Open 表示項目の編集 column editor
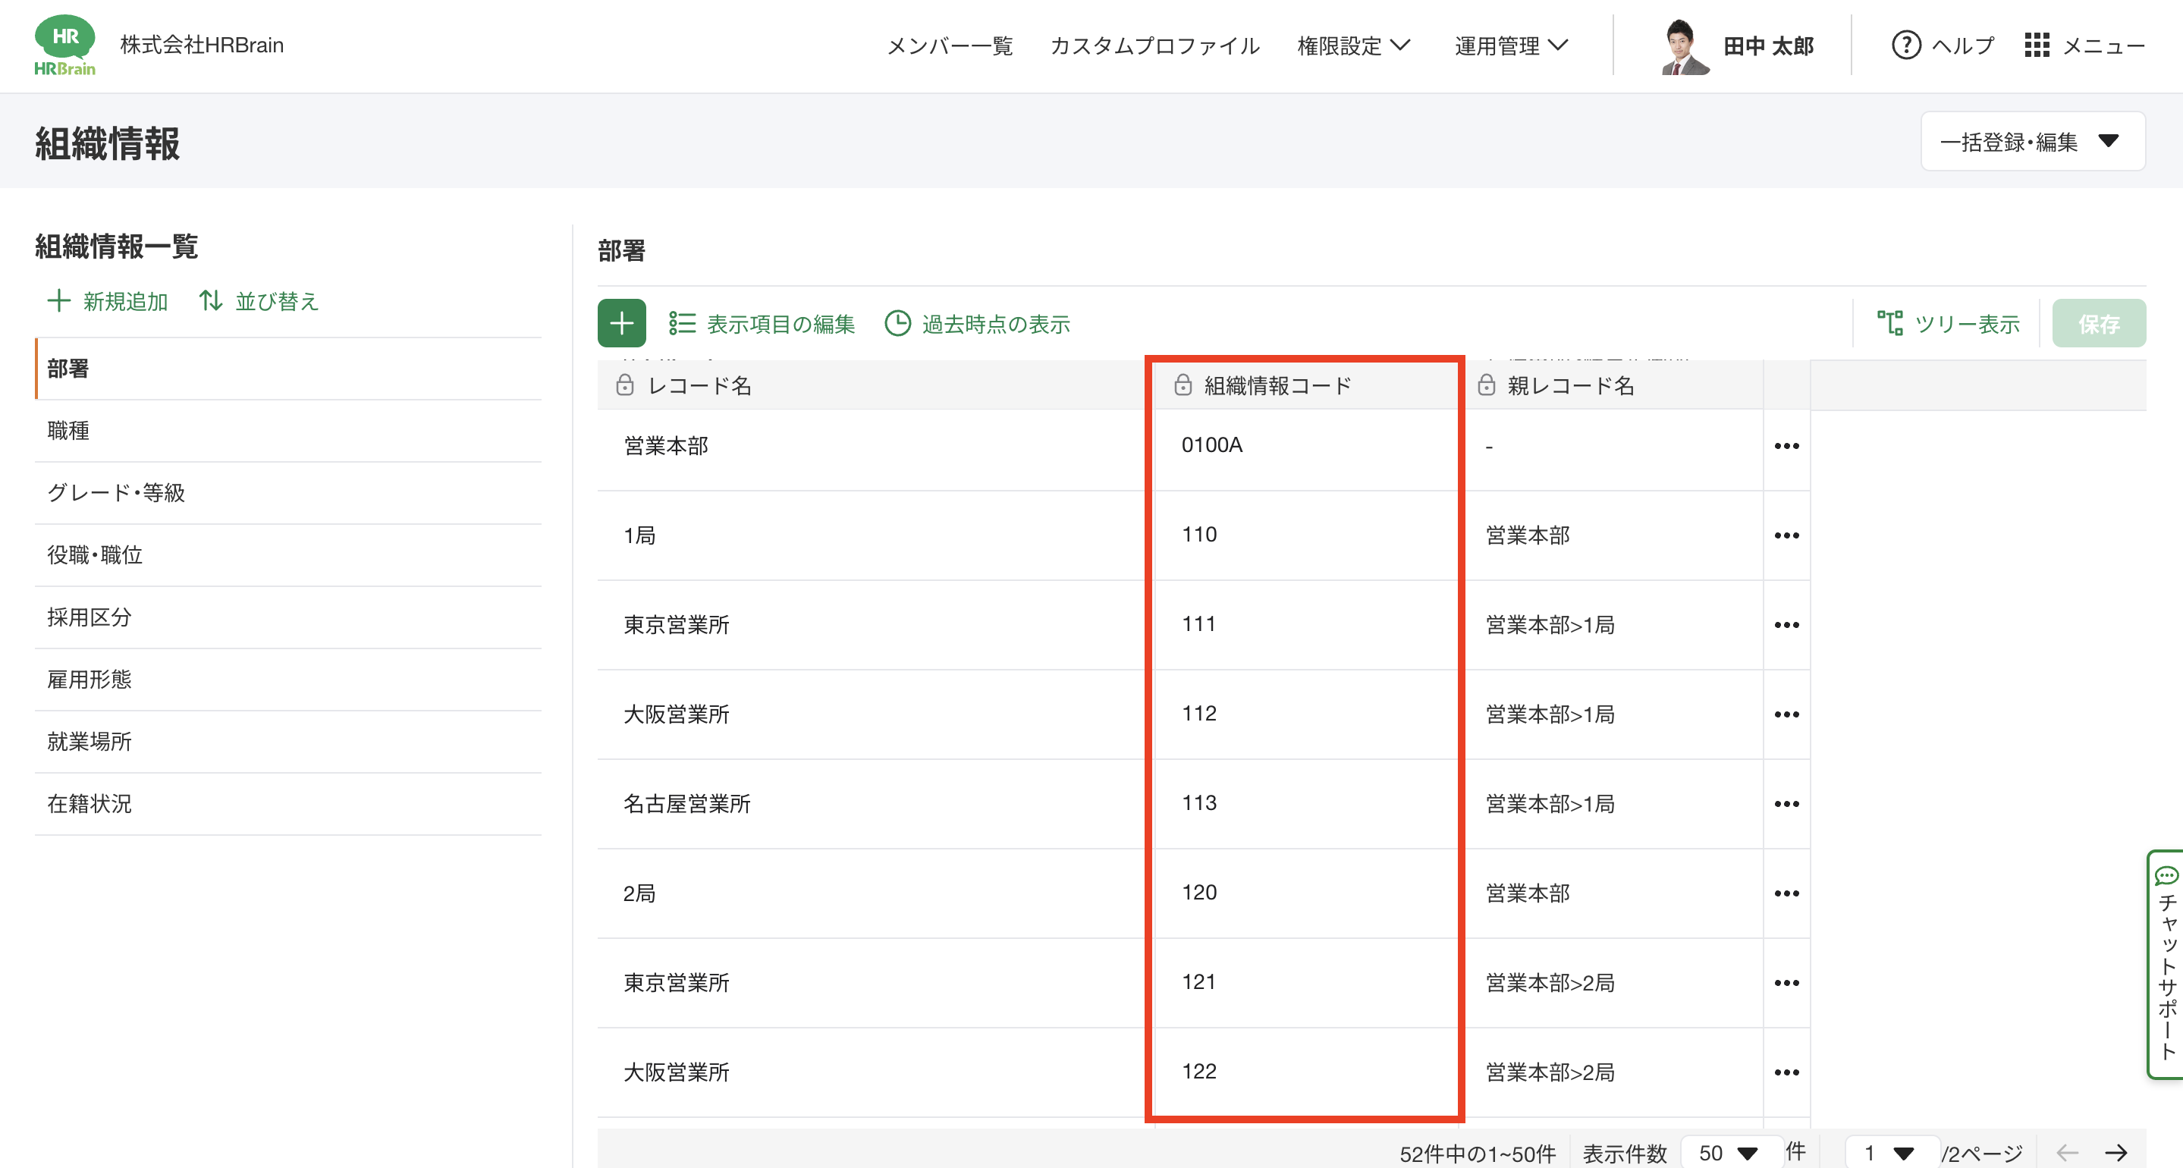Image resolution: width=2183 pixels, height=1168 pixels. click(x=761, y=324)
